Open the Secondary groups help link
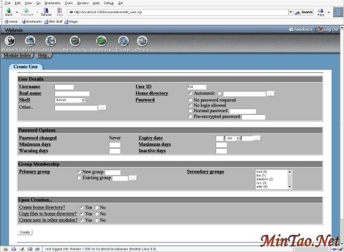 pos(205,171)
